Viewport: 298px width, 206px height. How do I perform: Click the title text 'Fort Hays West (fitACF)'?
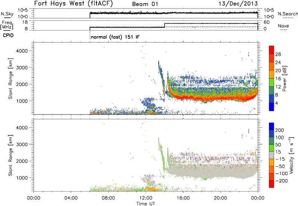[73, 3]
